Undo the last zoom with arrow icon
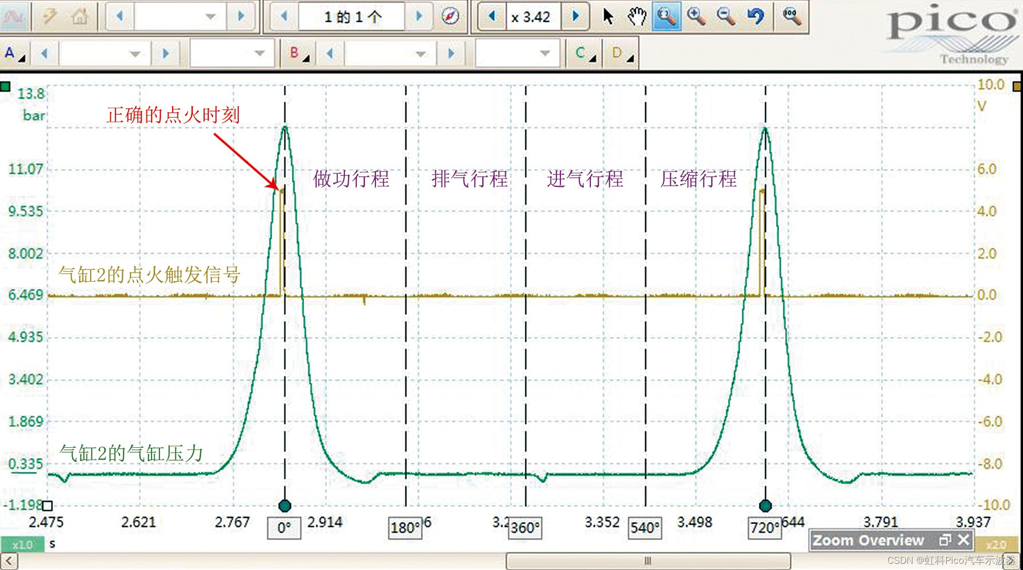1023x570 pixels. point(755,17)
